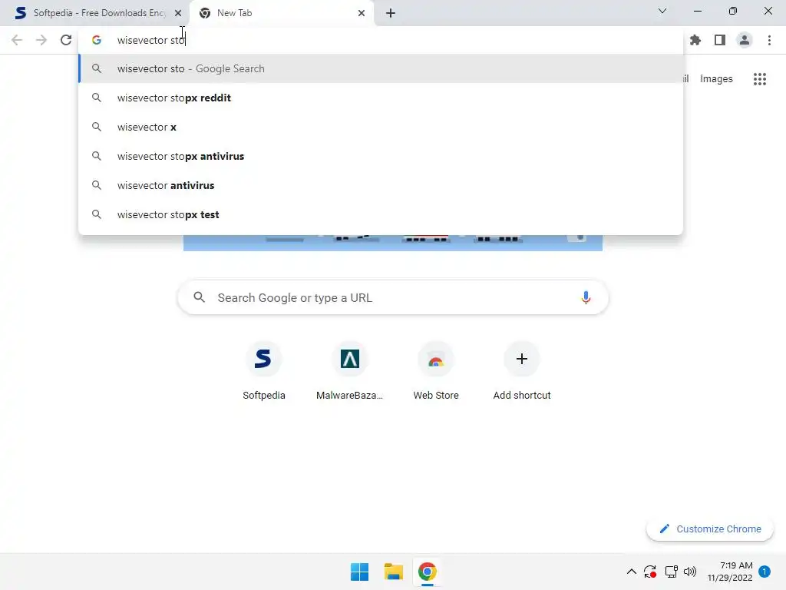Open a new tab with plus
Viewport: 786px width, 590px height.
[391, 13]
